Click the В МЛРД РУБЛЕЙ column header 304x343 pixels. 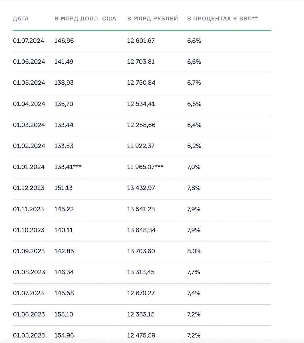[x=152, y=19]
